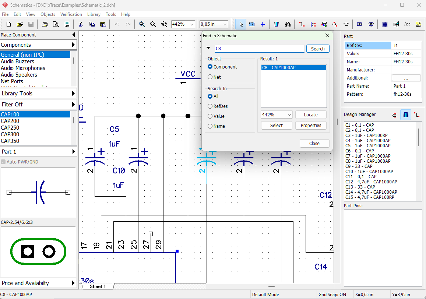Choose the All search scope option

tap(210, 96)
